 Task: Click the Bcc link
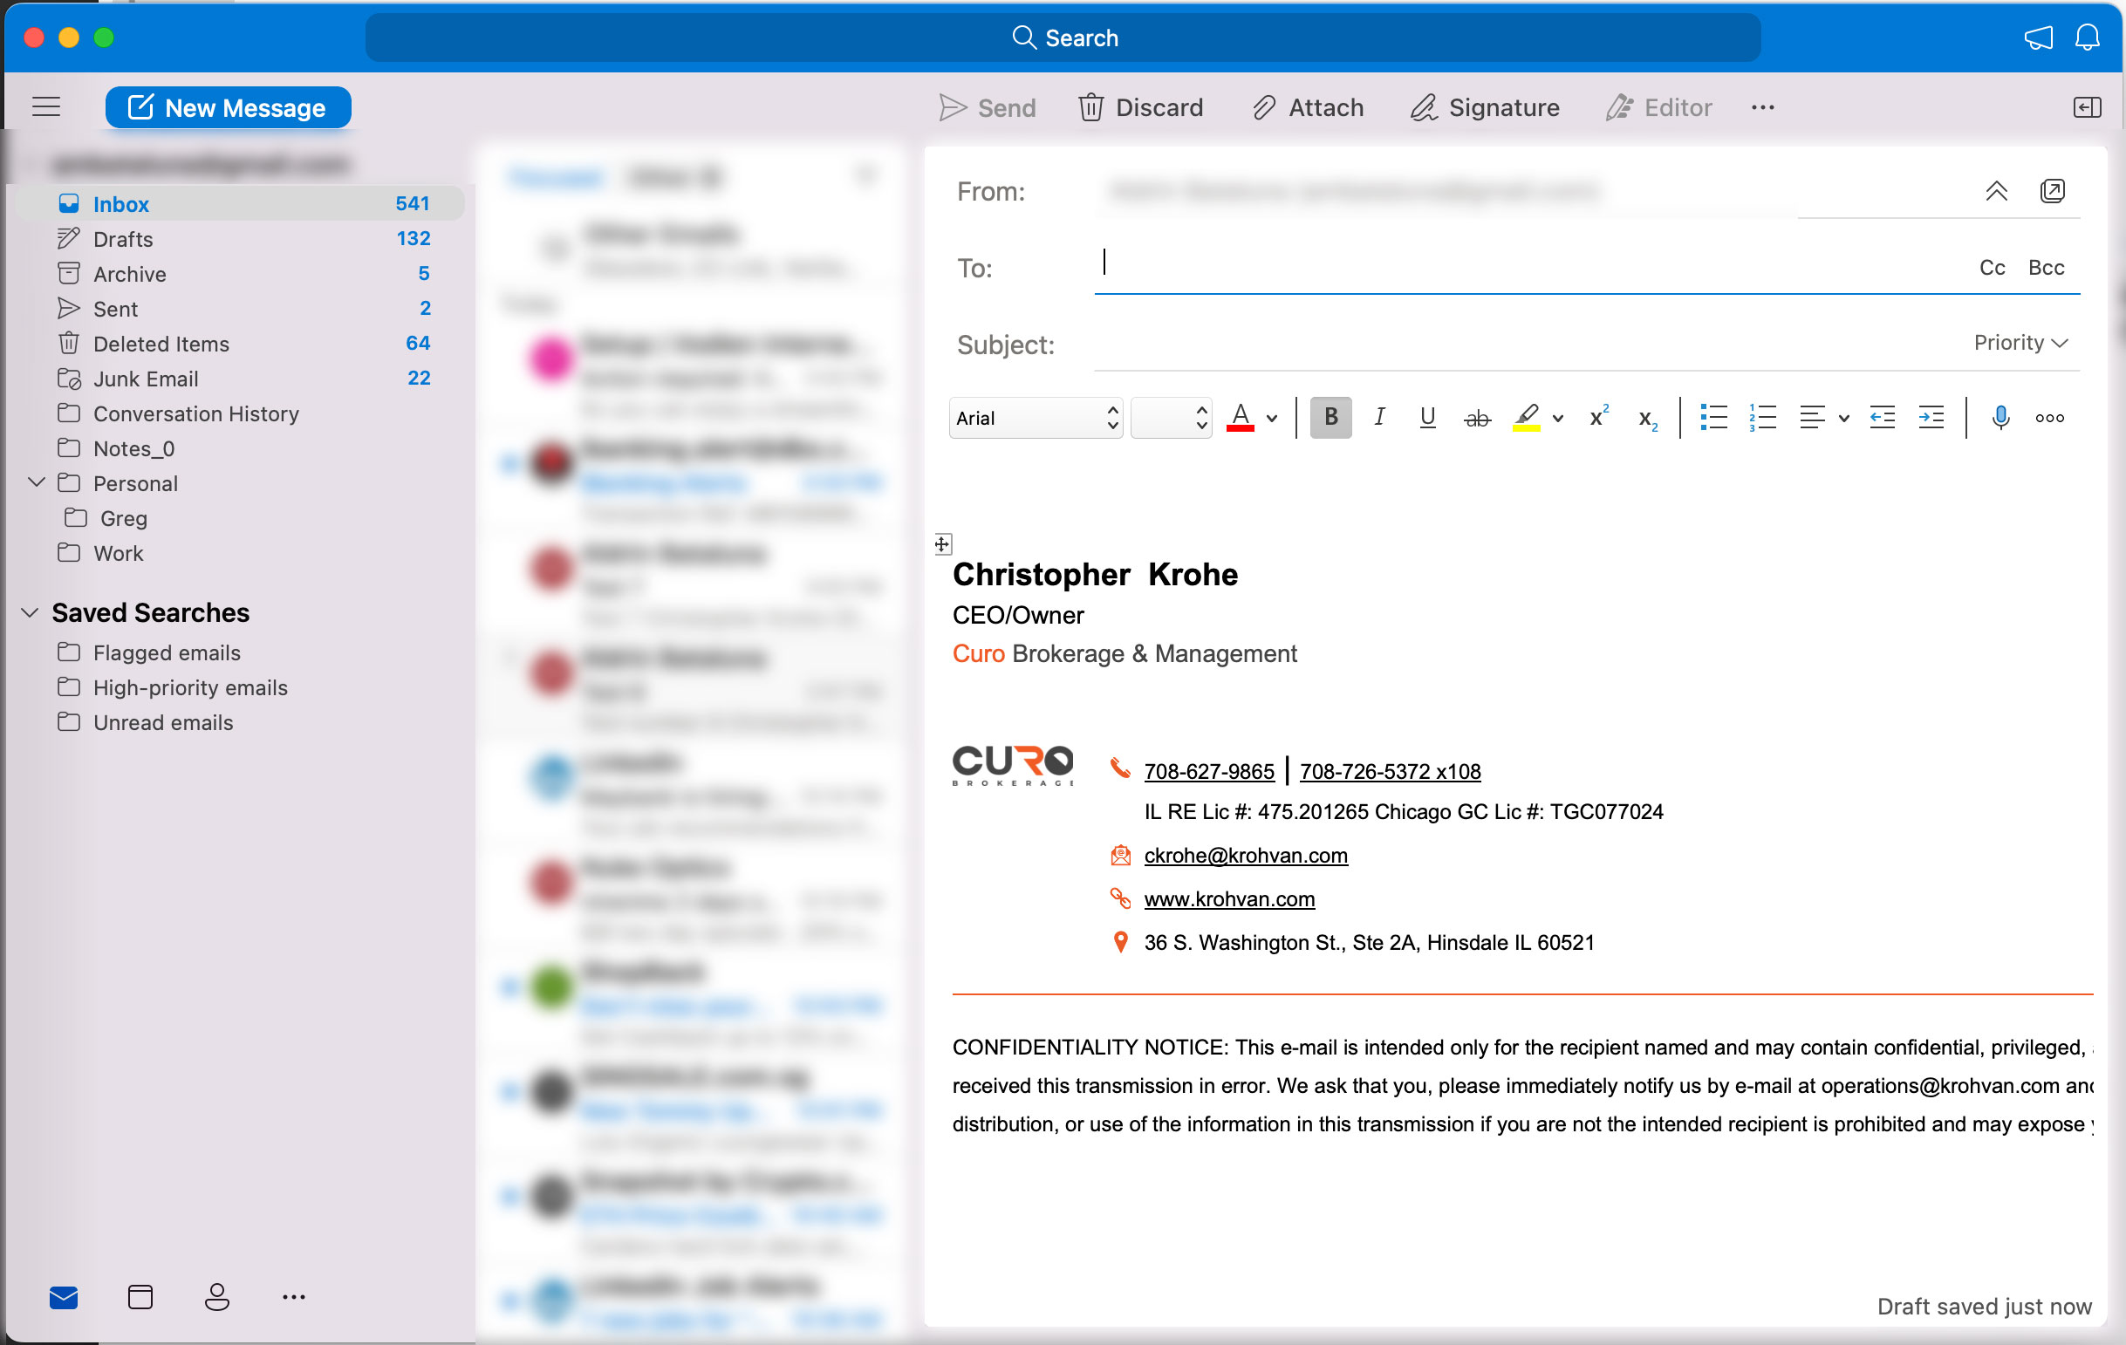click(x=2045, y=268)
